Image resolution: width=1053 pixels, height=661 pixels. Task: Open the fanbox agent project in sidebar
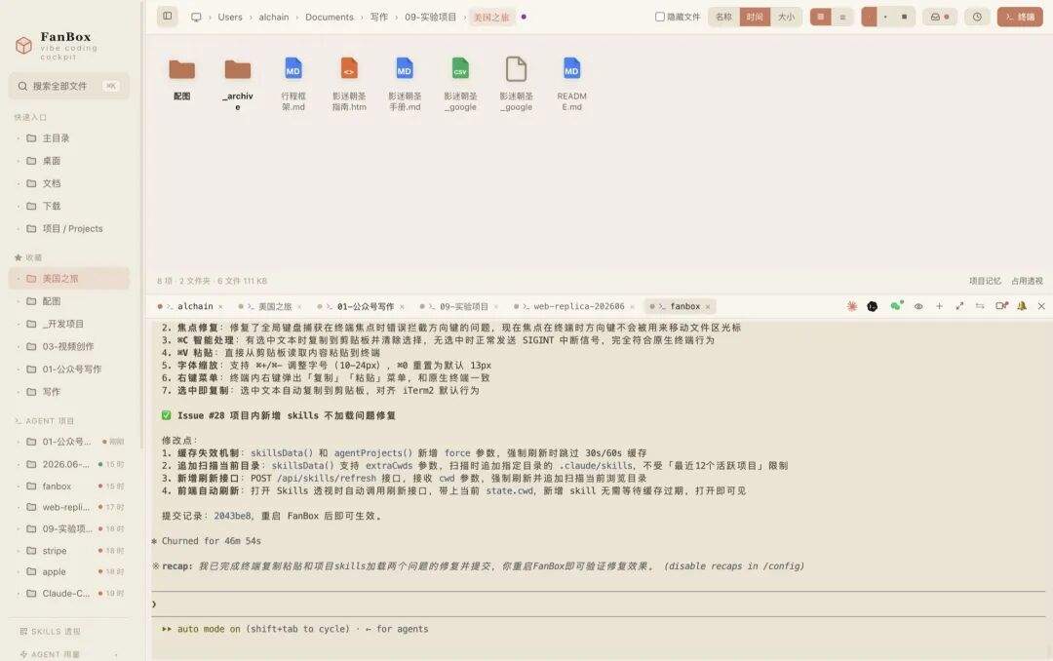(x=70, y=486)
